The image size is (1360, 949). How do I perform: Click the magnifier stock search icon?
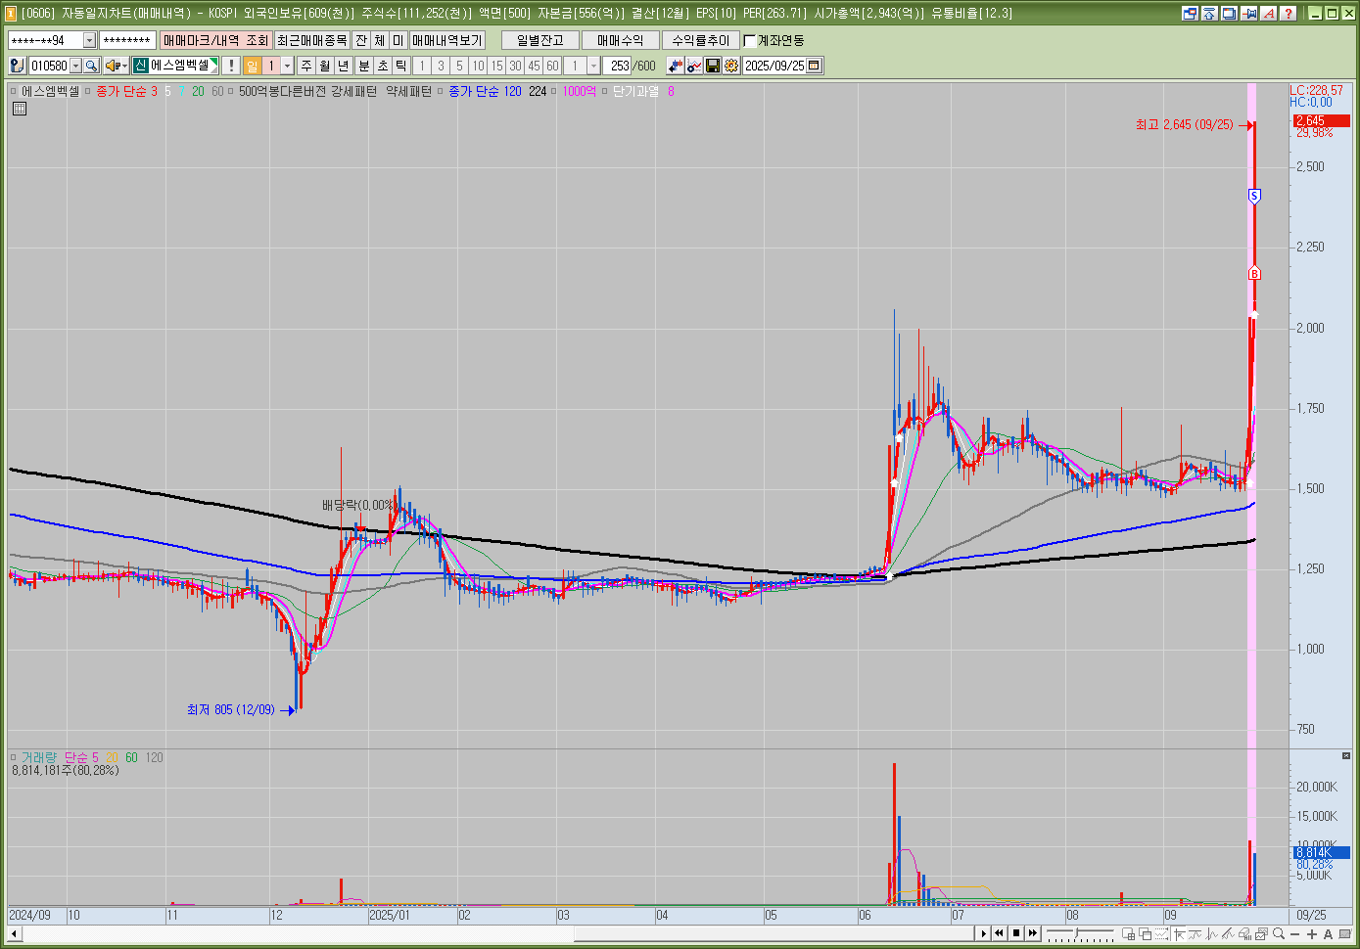(x=91, y=66)
